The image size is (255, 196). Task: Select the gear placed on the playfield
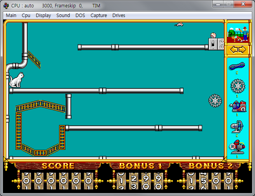[x=215, y=101]
